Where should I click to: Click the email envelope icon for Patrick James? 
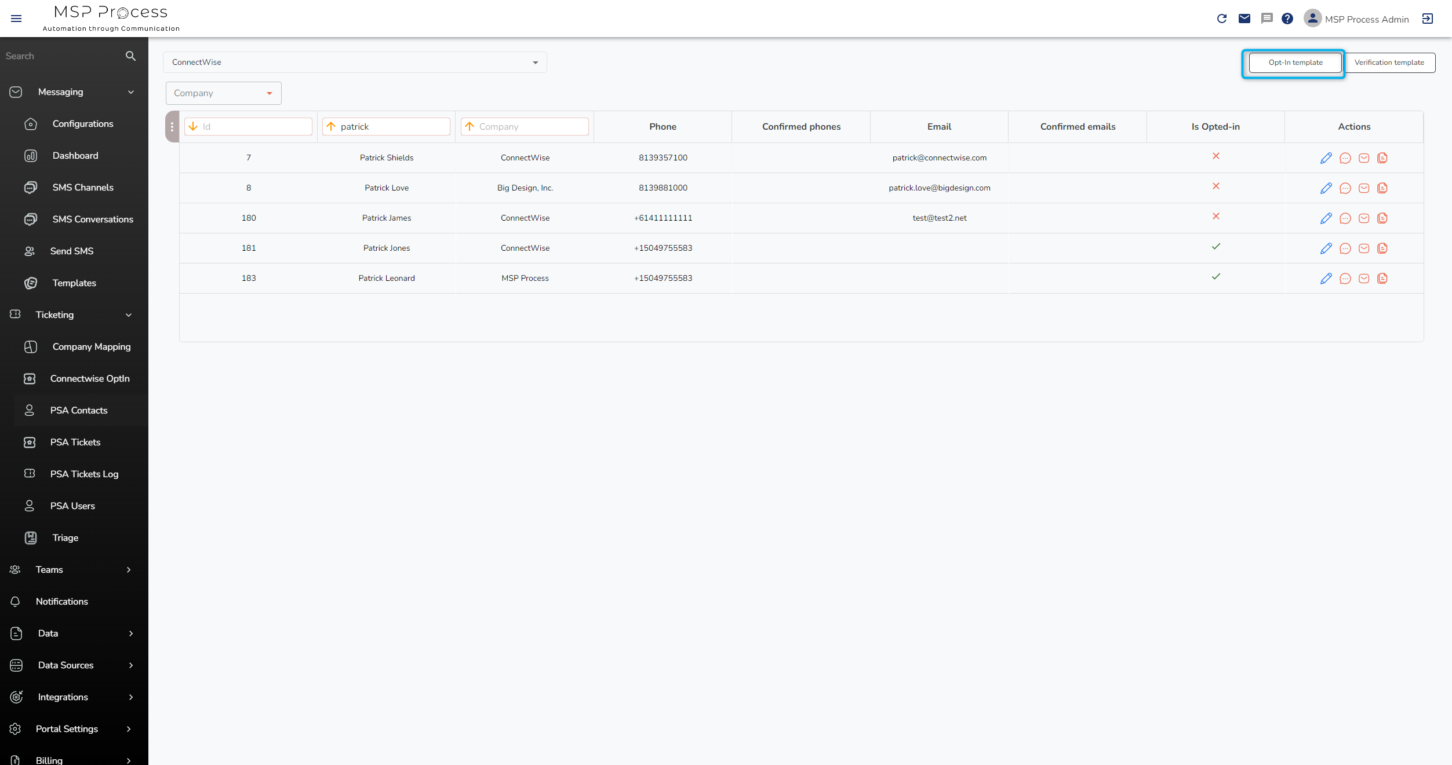coord(1364,218)
